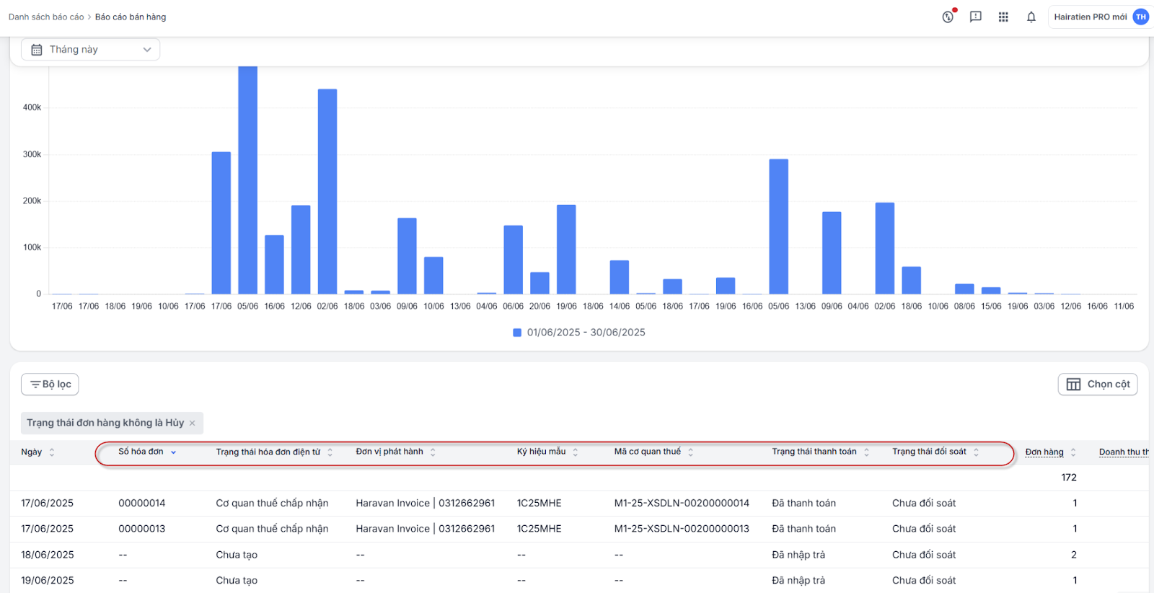Click the Doanh thu column header
1154x593 pixels.
click(x=1124, y=452)
